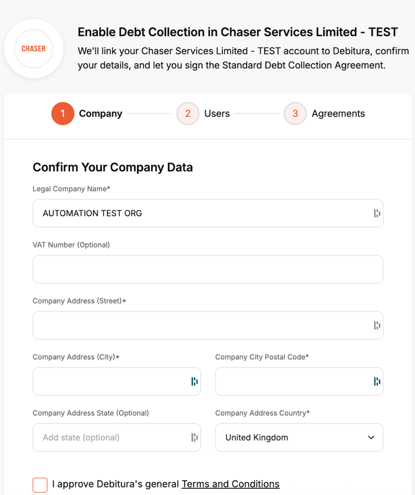Viewport: 415px width, 495px height.
Task: Select the Company step label
Action: 100,114
